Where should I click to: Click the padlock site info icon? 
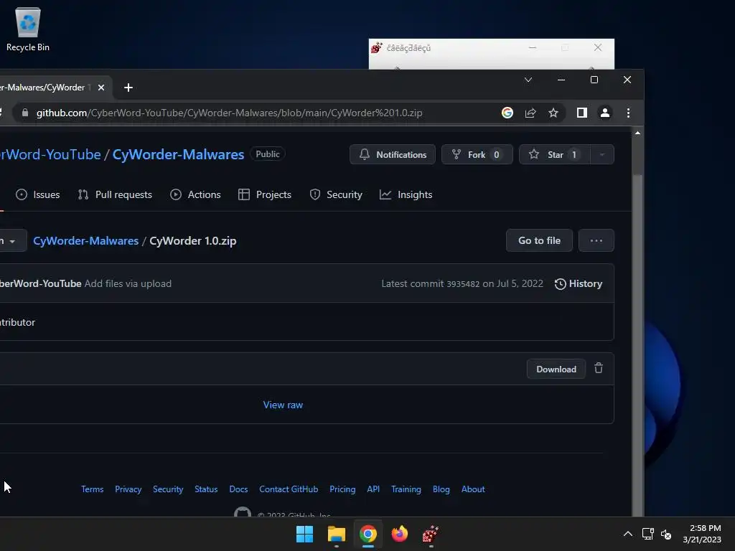coord(25,113)
